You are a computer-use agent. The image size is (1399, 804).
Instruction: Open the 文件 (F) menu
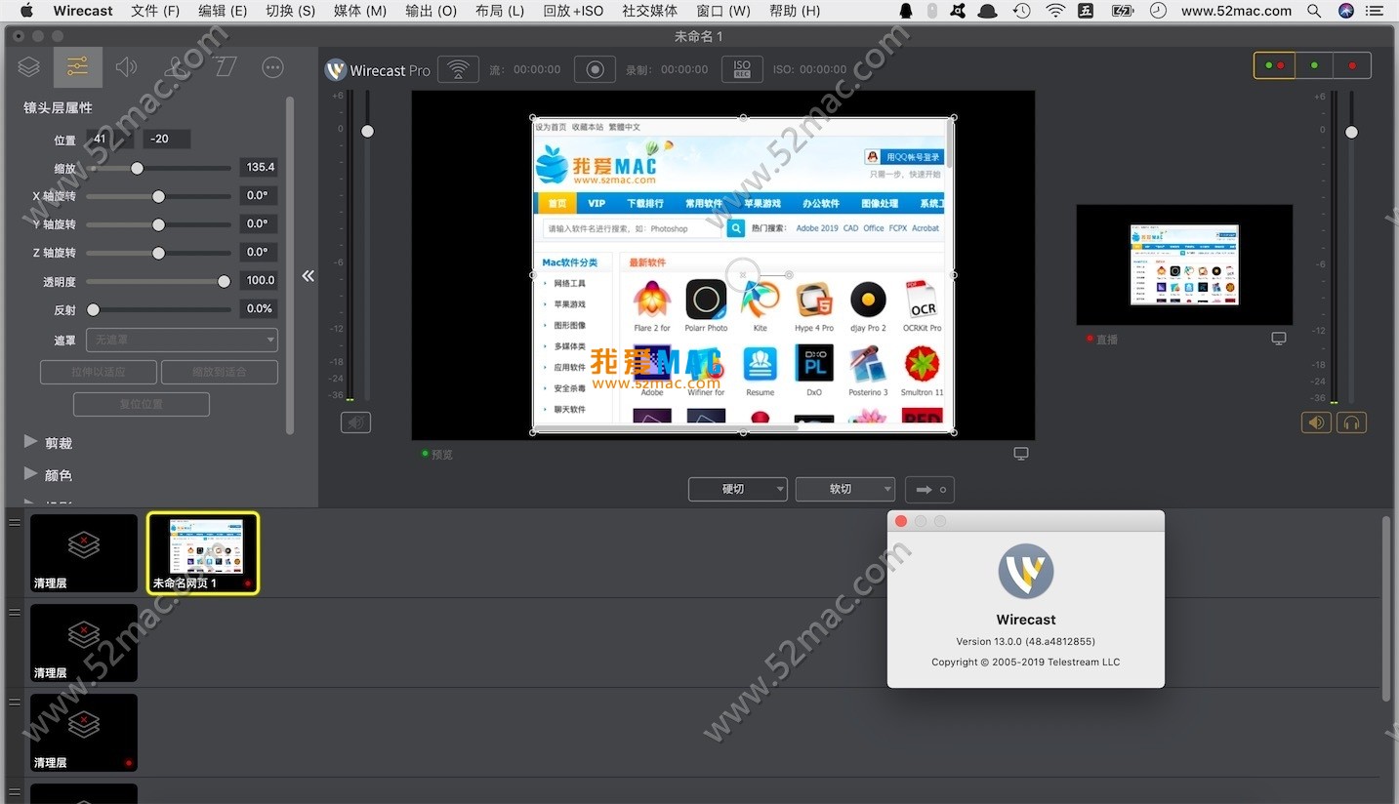click(155, 11)
